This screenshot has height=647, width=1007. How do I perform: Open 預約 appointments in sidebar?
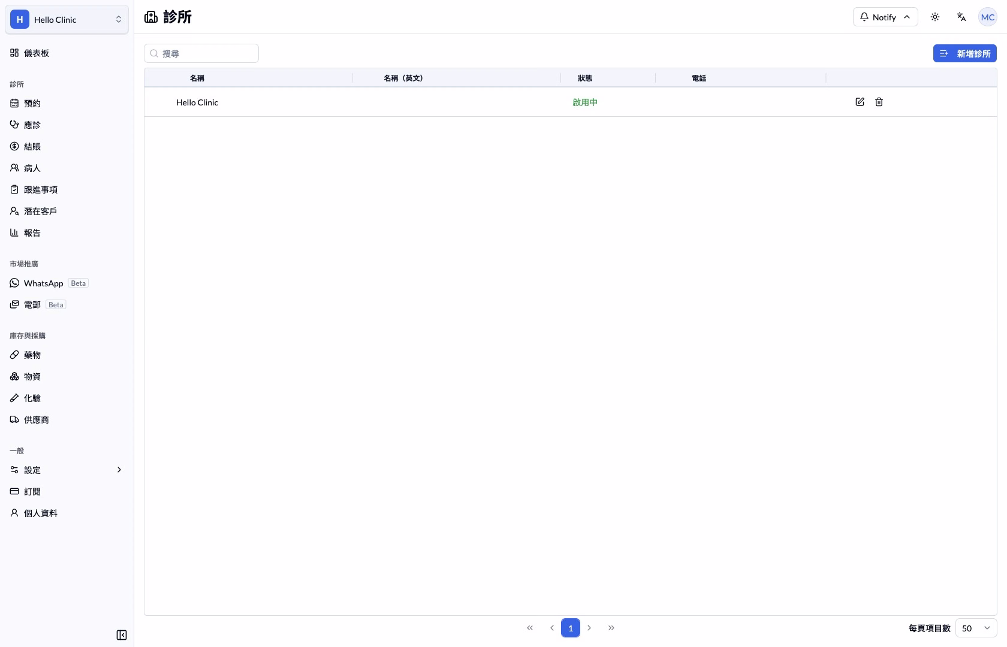67,104
